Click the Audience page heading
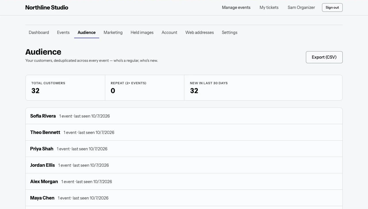The height and width of the screenshot is (209, 368). pyautogui.click(x=43, y=52)
